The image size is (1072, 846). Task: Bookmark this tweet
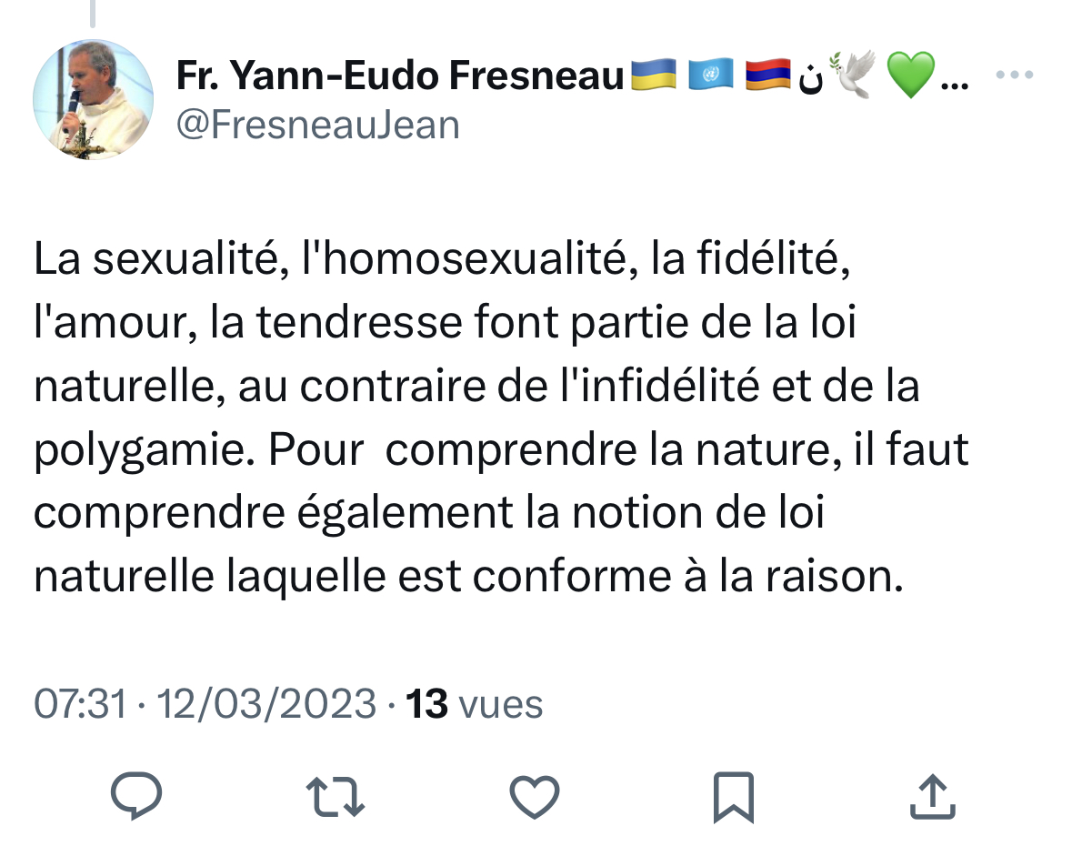(x=734, y=796)
